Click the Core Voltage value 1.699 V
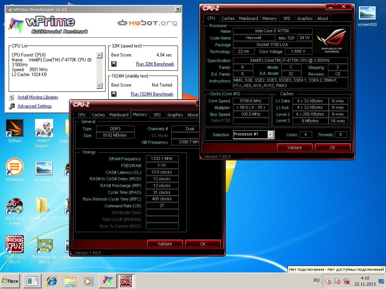This screenshot has height=289, width=386. point(298,51)
